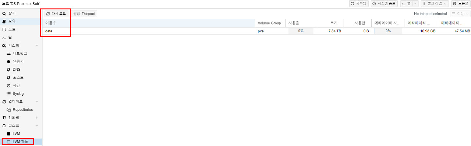Open the LVM storage page

pyautogui.click(x=21, y=134)
